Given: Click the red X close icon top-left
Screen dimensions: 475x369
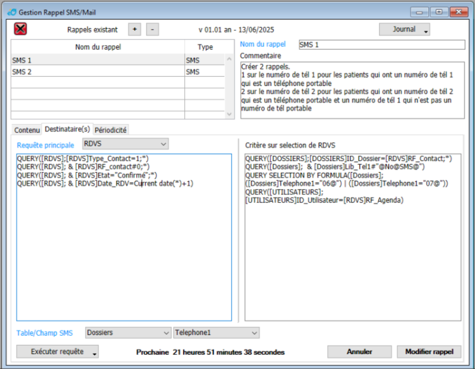Looking at the screenshot, I should click(20, 29).
